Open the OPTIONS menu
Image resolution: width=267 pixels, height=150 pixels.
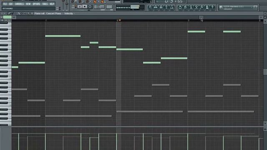pyautogui.click(x=36, y=4)
